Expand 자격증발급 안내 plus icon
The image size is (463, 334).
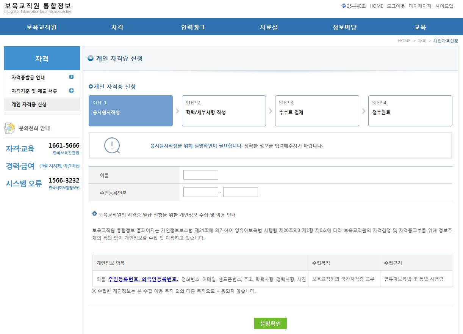(71, 77)
